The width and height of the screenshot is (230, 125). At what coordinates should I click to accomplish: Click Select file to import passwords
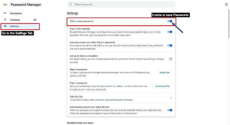pyautogui.click(x=164, y=72)
